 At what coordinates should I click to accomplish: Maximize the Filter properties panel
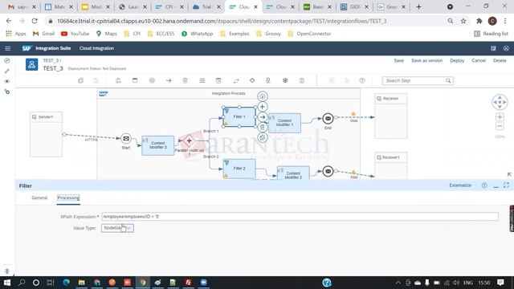coord(506,185)
